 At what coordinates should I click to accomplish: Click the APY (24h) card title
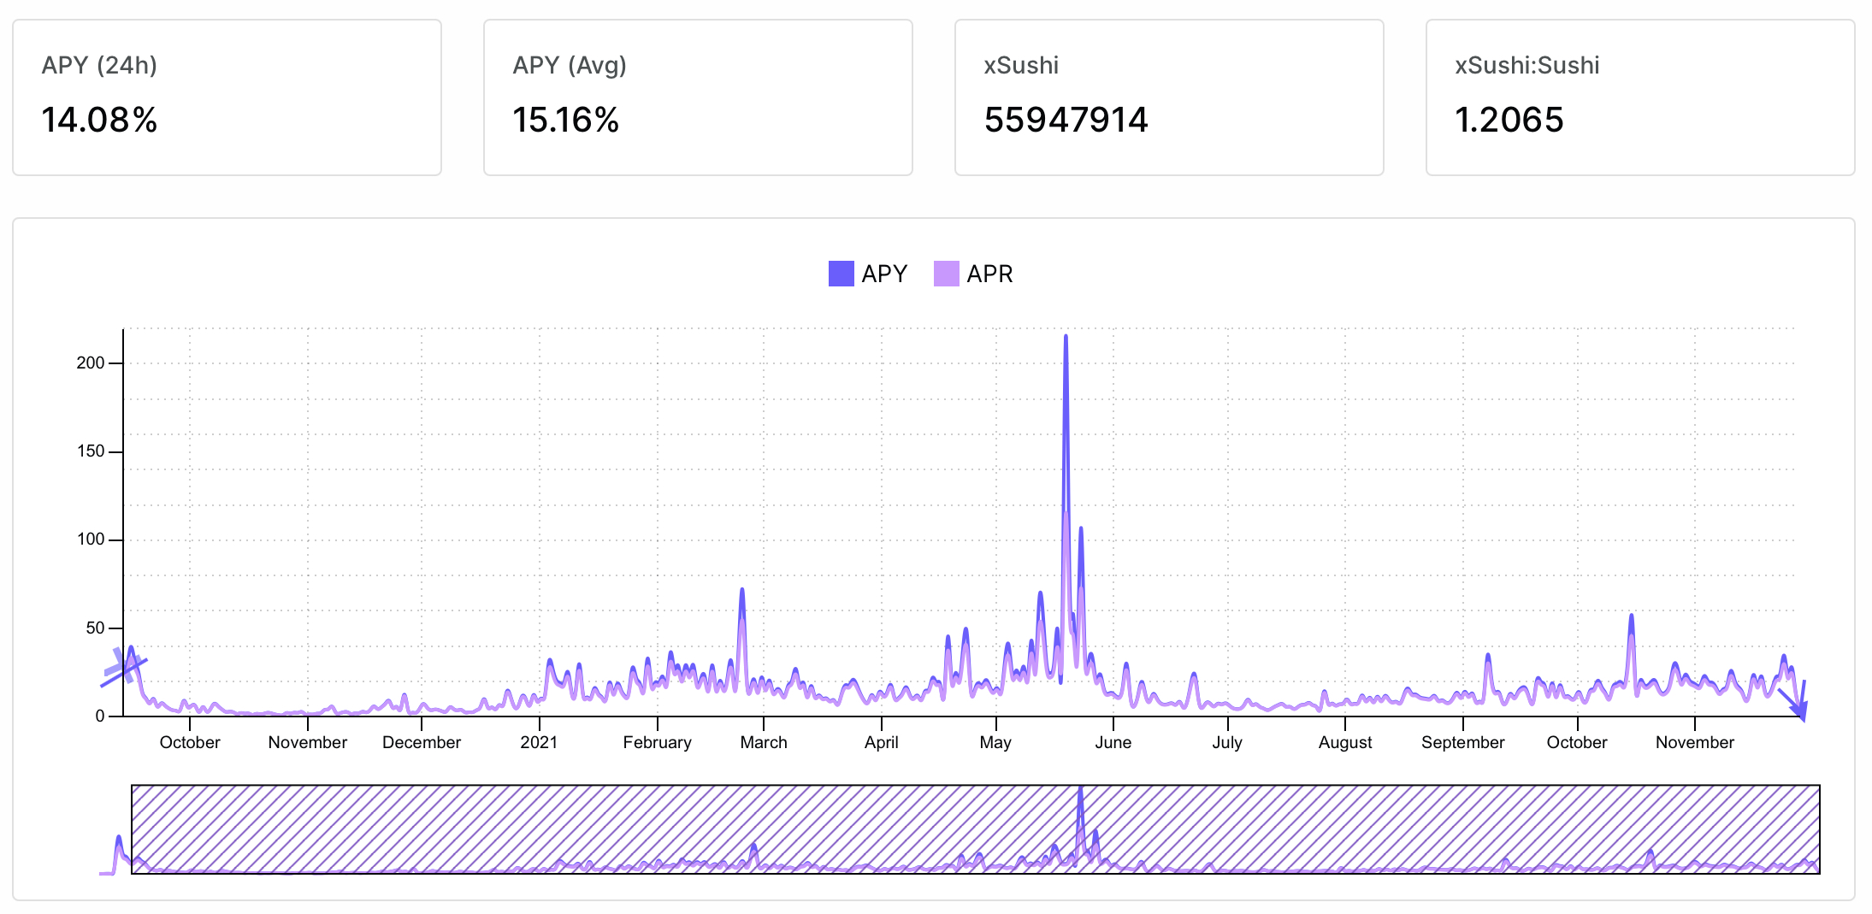click(99, 66)
